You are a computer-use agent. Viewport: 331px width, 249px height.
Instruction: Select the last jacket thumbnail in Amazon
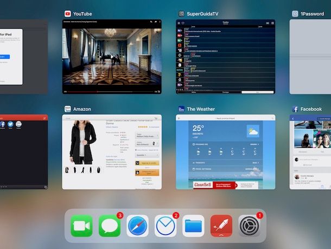pyautogui.click(x=98, y=170)
